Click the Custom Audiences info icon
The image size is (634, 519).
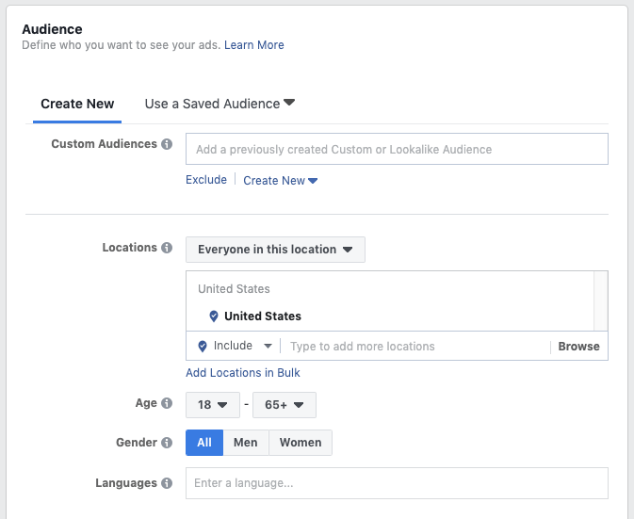pyautogui.click(x=167, y=145)
